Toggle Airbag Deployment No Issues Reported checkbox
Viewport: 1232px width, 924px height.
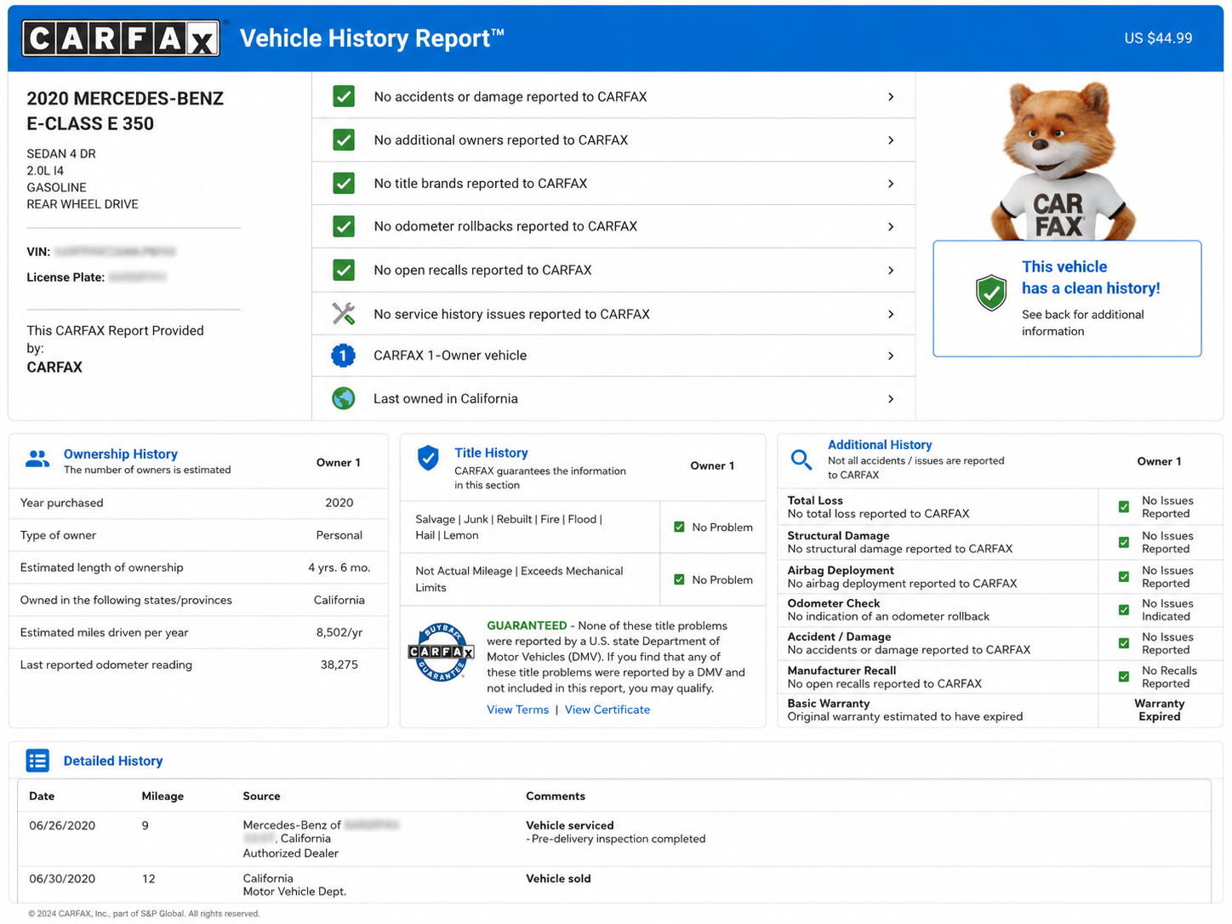click(1124, 577)
